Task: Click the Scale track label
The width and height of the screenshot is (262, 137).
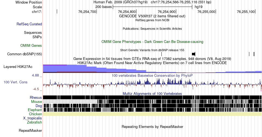Action: pyautogui.click(x=37, y=7)
